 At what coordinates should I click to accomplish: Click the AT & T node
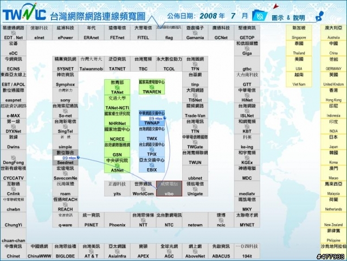tap(91, 251)
